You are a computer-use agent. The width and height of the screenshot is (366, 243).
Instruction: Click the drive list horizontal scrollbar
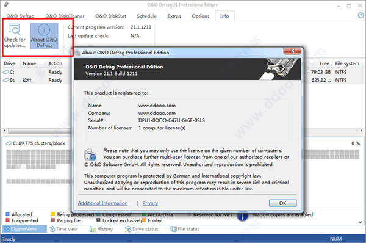[40, 131]
